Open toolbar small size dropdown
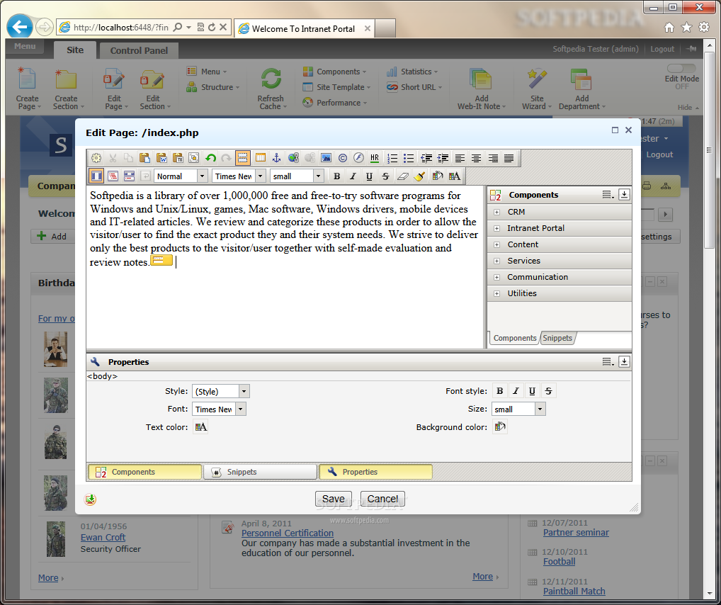 (297, 176)
